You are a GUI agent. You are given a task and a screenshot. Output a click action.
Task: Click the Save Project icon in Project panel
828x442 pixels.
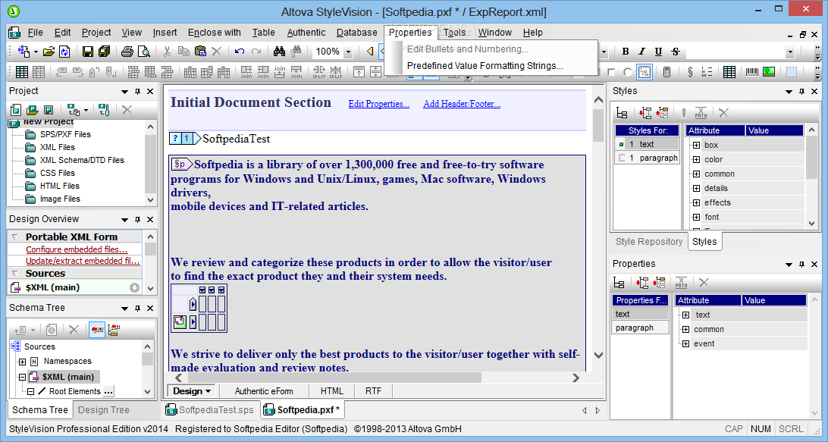(x=48, y=110)
